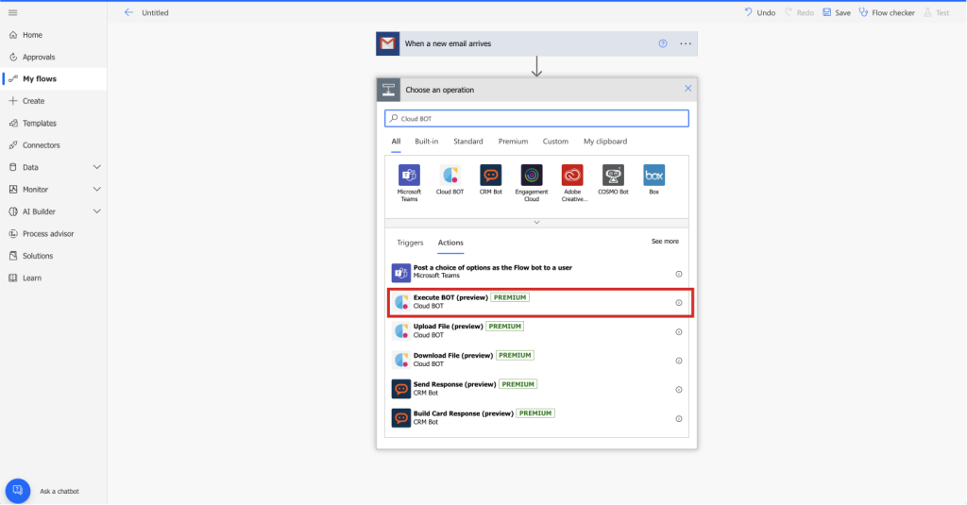Select the Box connector icon

pyautogui.click(x=654, y=176)
